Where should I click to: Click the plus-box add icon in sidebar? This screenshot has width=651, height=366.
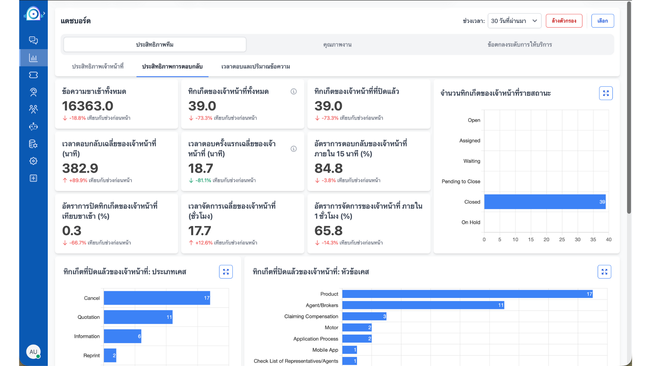coord(33,178)
